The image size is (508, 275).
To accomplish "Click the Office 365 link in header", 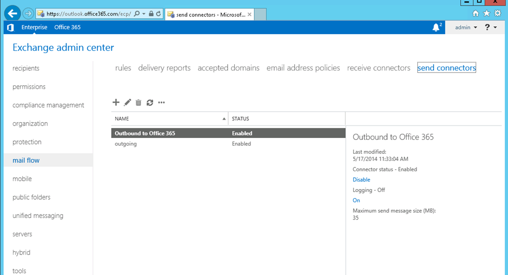I will tap(67, 27).
